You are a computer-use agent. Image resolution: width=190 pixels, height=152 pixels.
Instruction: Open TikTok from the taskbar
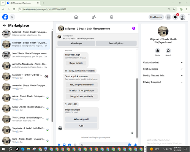[17, 149]
